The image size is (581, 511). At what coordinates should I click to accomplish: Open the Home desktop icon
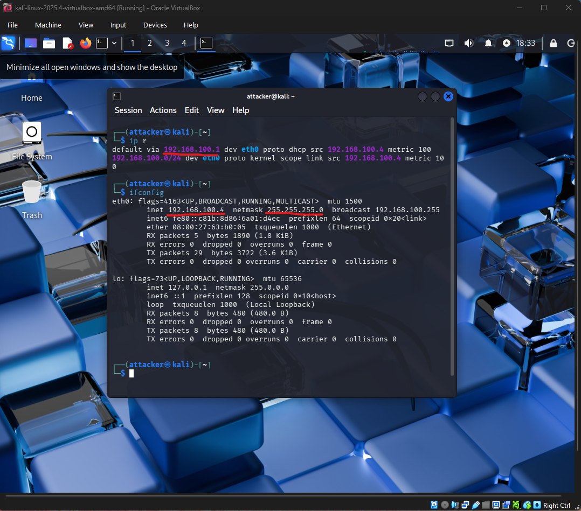click(x=31, y=97)
